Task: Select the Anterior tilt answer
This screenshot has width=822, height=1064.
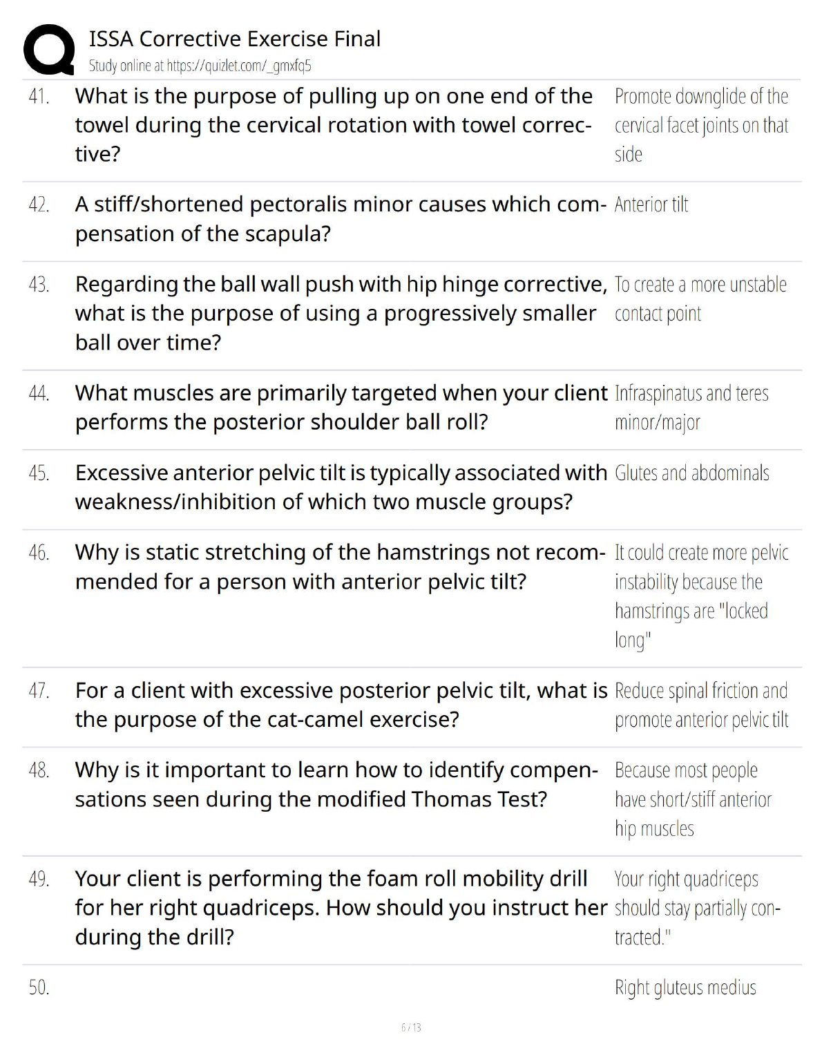Action: tap(651, 205)
